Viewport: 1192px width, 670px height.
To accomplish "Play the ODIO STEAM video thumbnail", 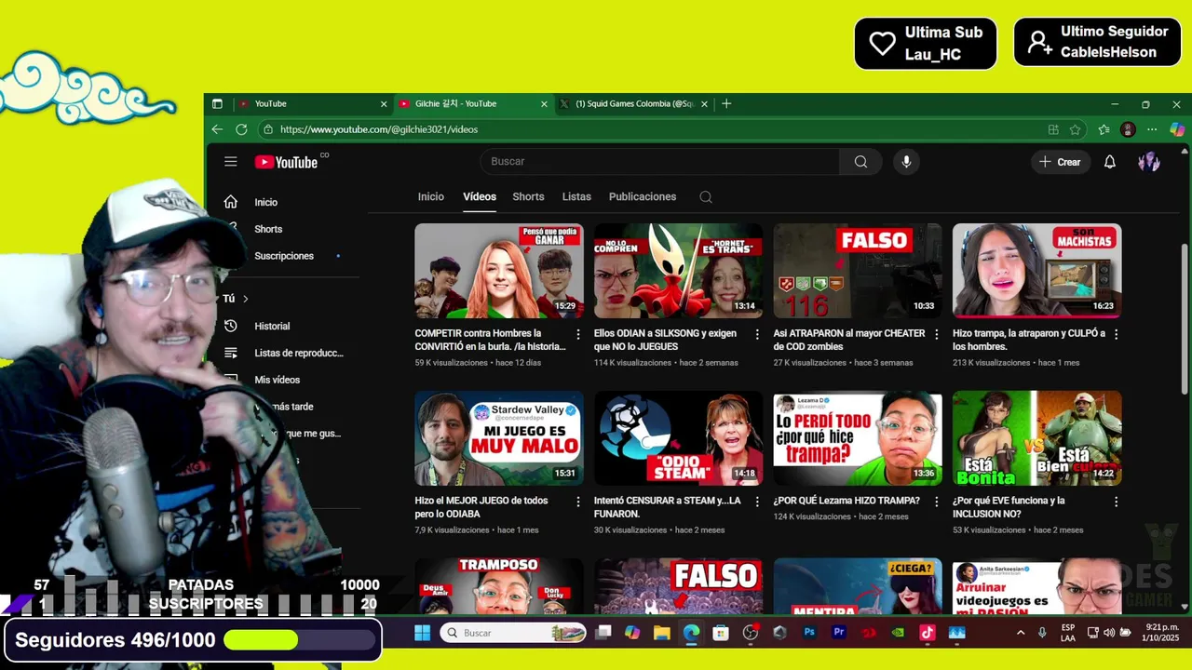I will point(678,438).
